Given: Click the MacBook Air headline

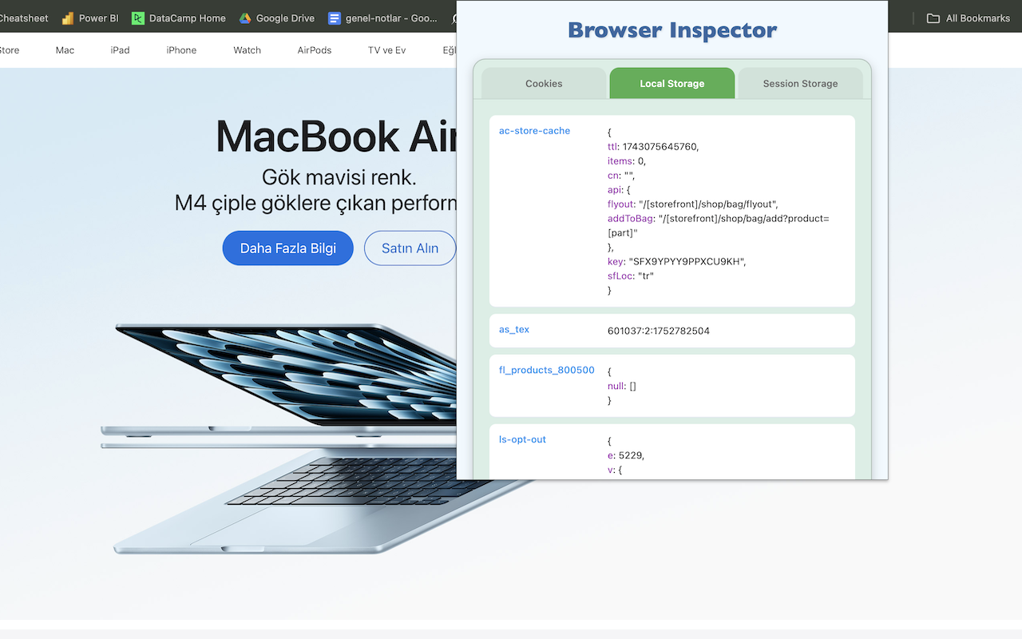Looking at the screenshot, I should point(336,136).
